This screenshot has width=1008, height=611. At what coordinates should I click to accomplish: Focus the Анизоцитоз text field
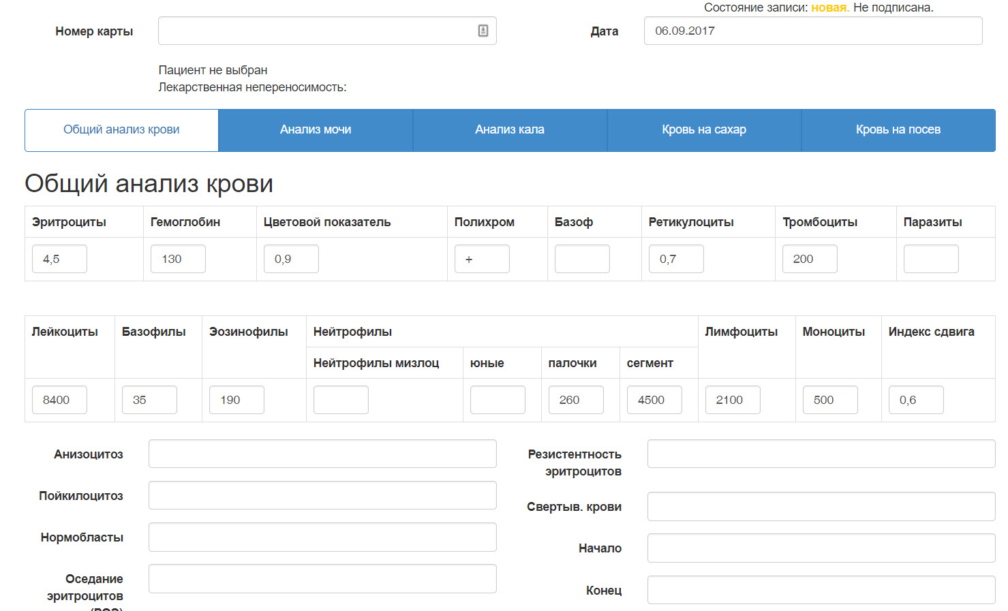point(322,454)
